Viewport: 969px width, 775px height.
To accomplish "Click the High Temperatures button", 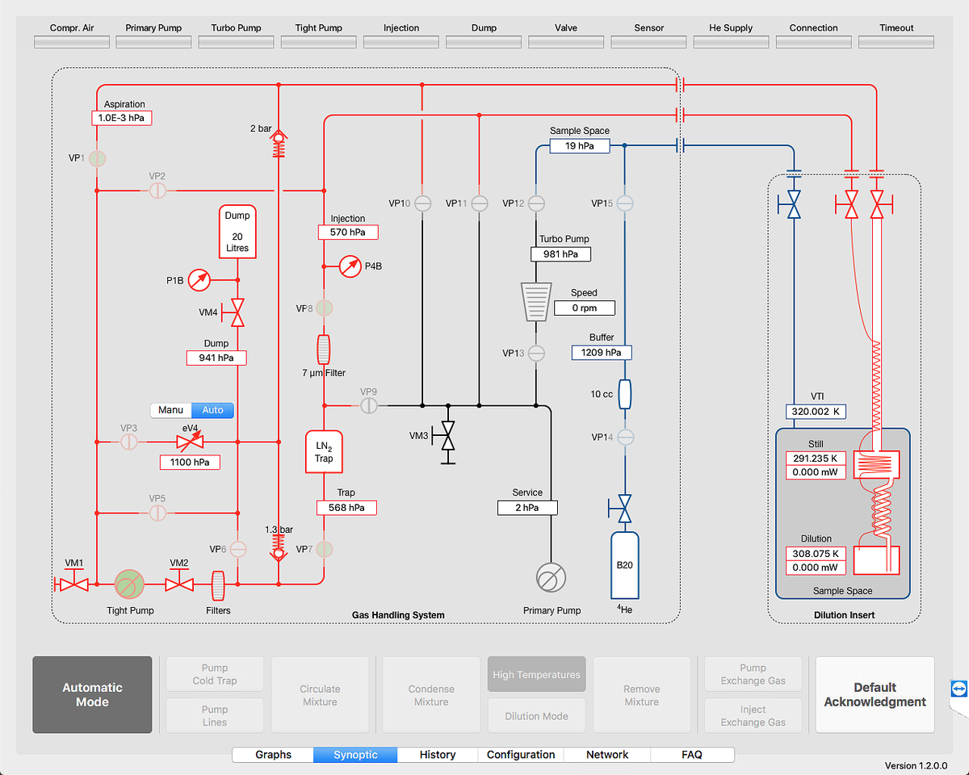I will tap(536, 674).
